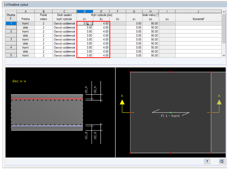Open 'Osová vzdálenost' cell in surface 3 horní row

click(64, 39)
